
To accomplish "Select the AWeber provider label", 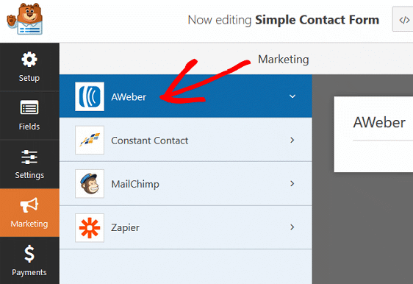I will 129,97.
